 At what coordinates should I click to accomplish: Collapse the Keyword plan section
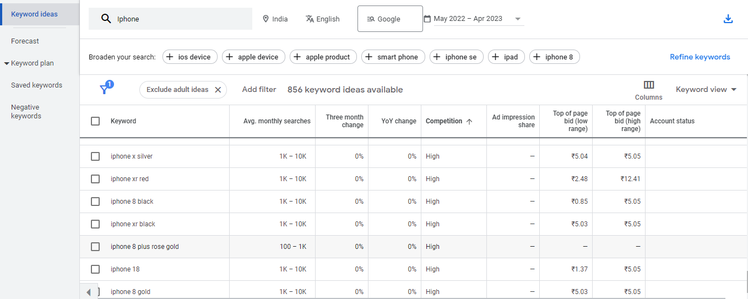coord(7,63)
